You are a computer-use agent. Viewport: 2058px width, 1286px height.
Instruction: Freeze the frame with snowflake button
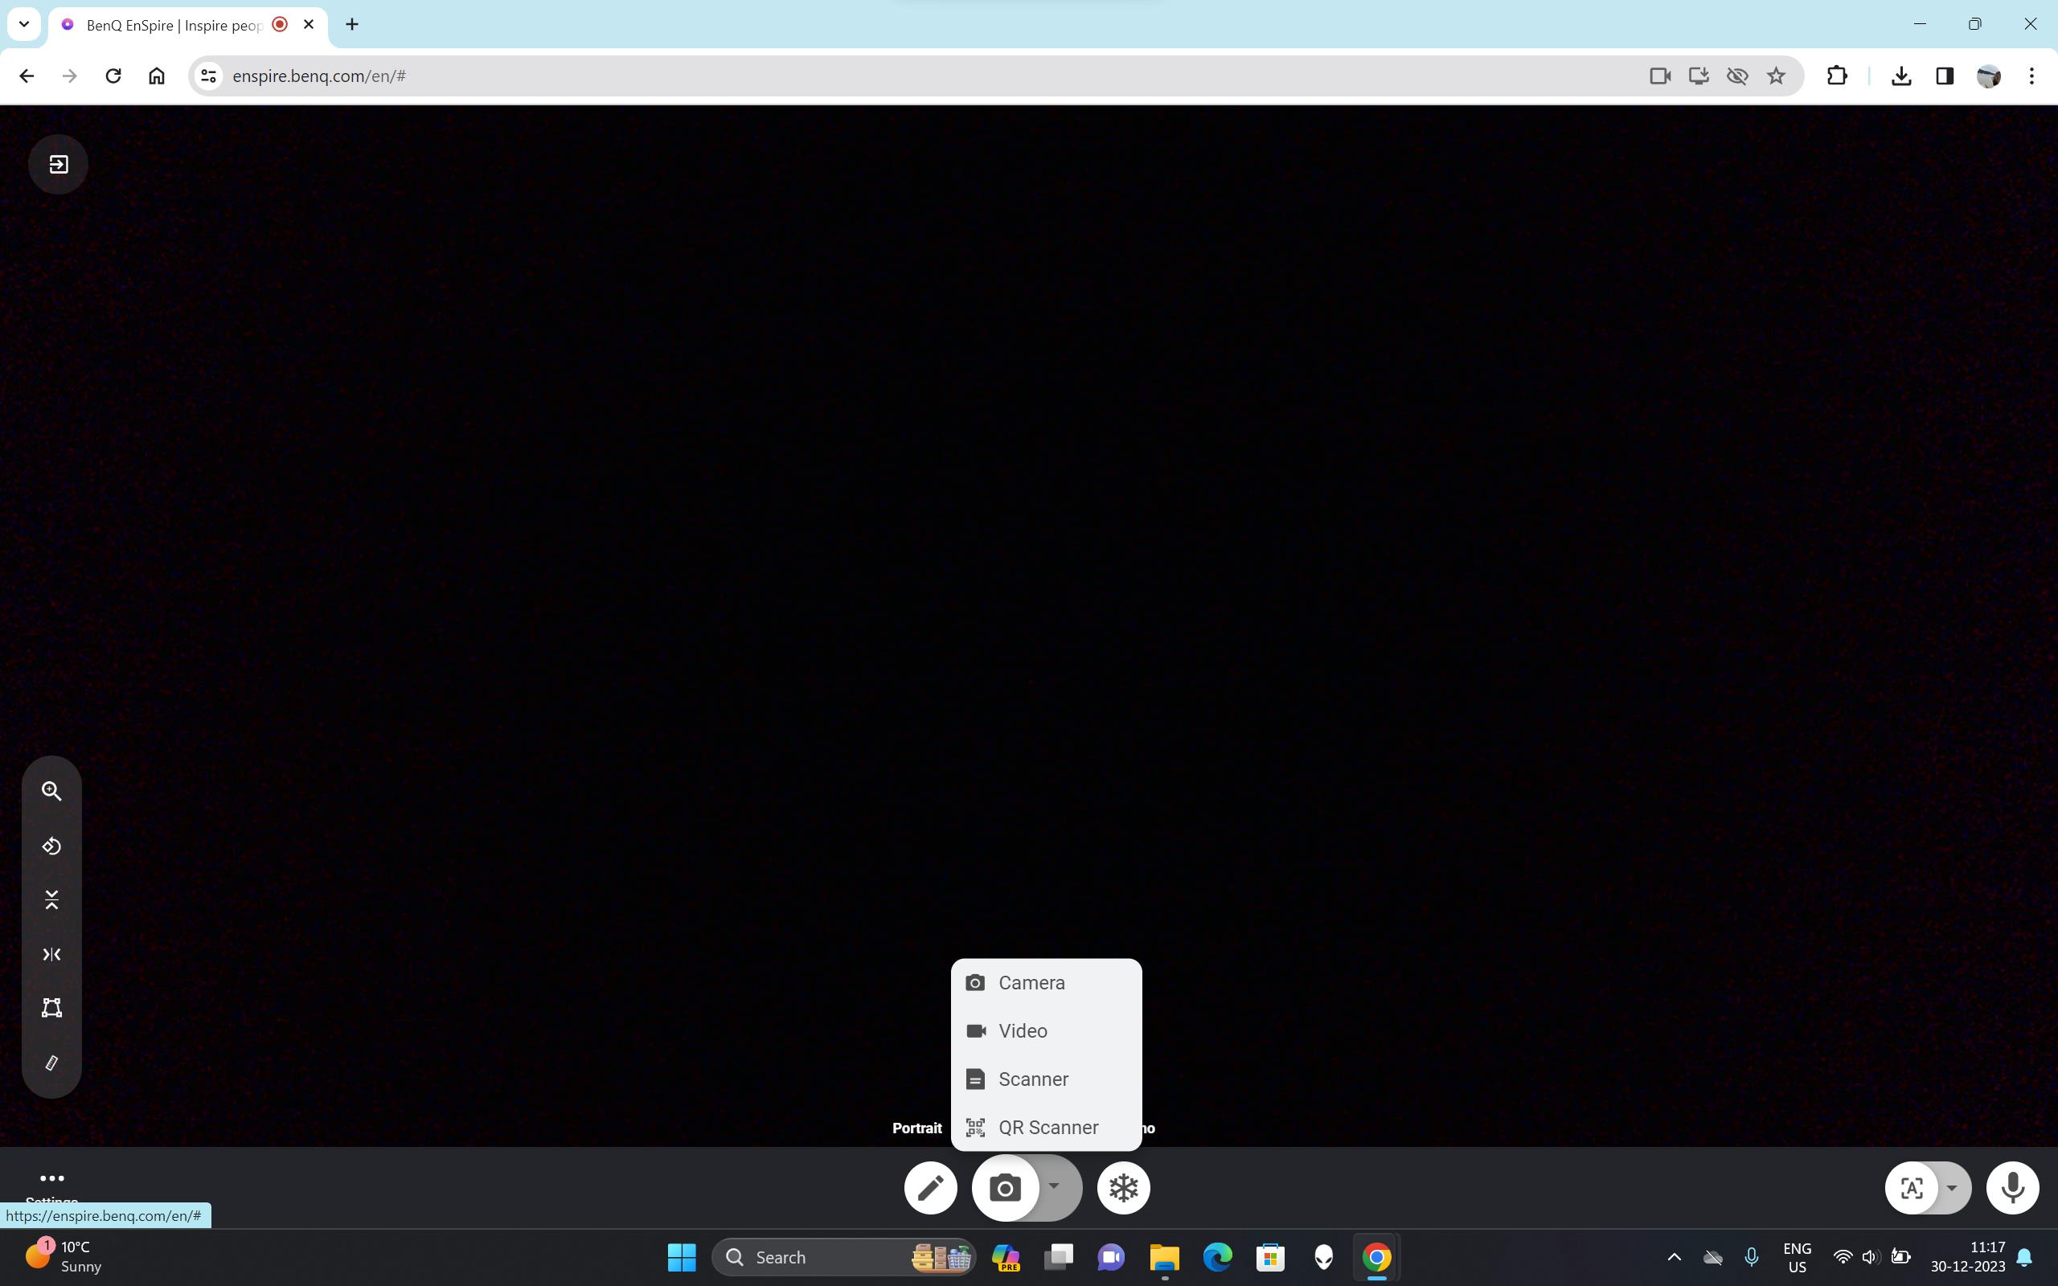pos(1123,1187)
